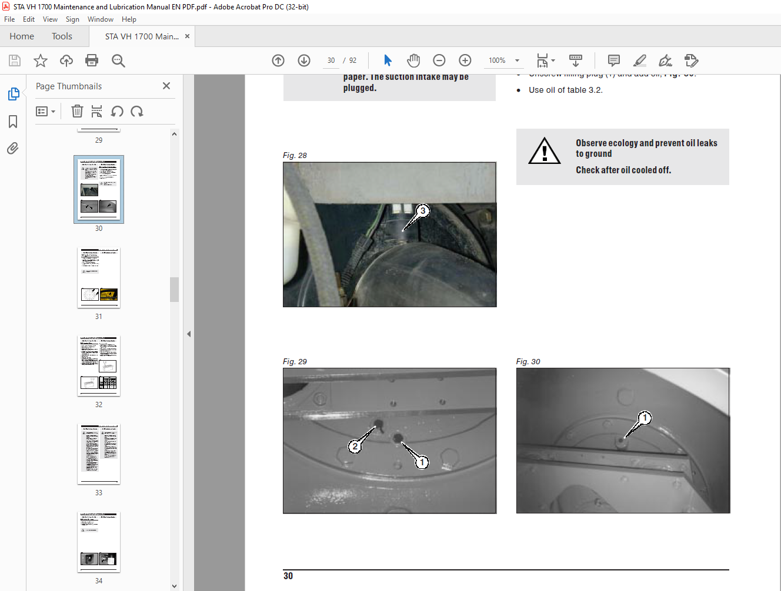
Task: Enable scrolling mode icon
Action: (x=576, y=61)
